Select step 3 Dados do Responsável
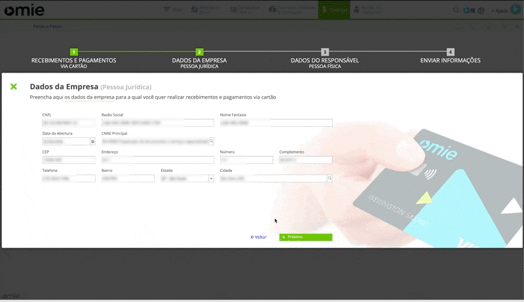Screen dimensions: 524x302 pos(325,52)
